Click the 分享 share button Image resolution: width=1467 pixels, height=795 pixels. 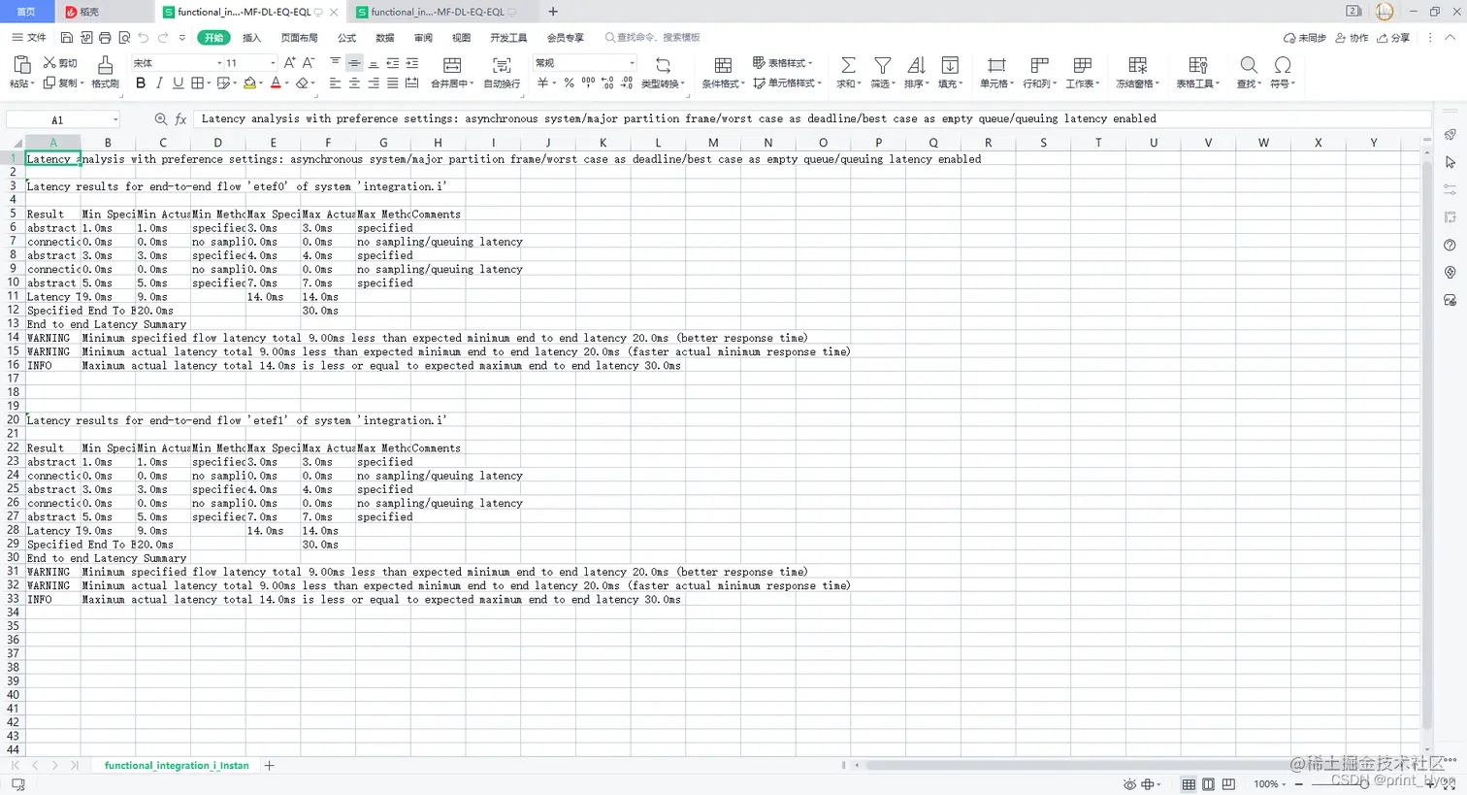point(1393,38)
